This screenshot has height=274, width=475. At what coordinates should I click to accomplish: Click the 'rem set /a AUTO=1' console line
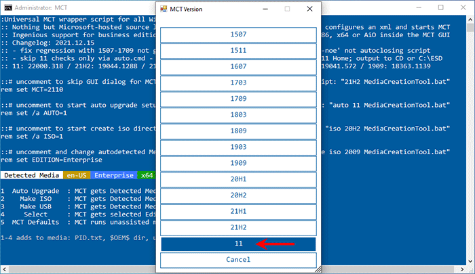[x=34, y=113]
